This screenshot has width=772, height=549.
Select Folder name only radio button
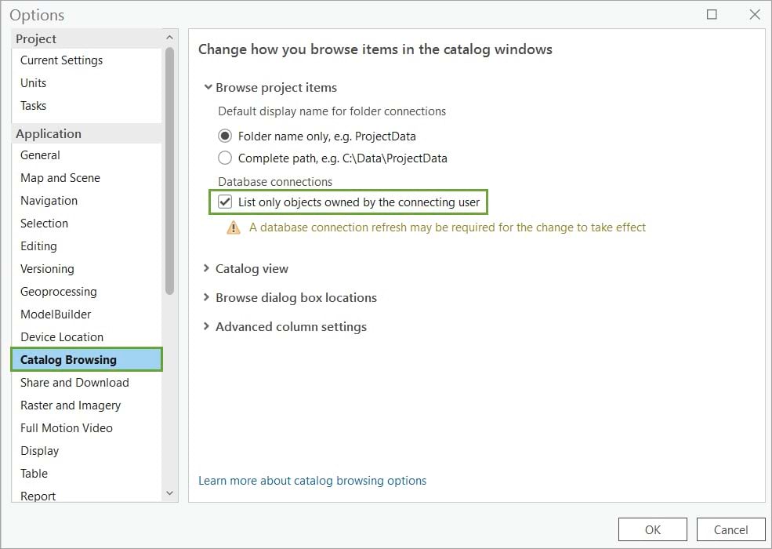pos(225,136)
